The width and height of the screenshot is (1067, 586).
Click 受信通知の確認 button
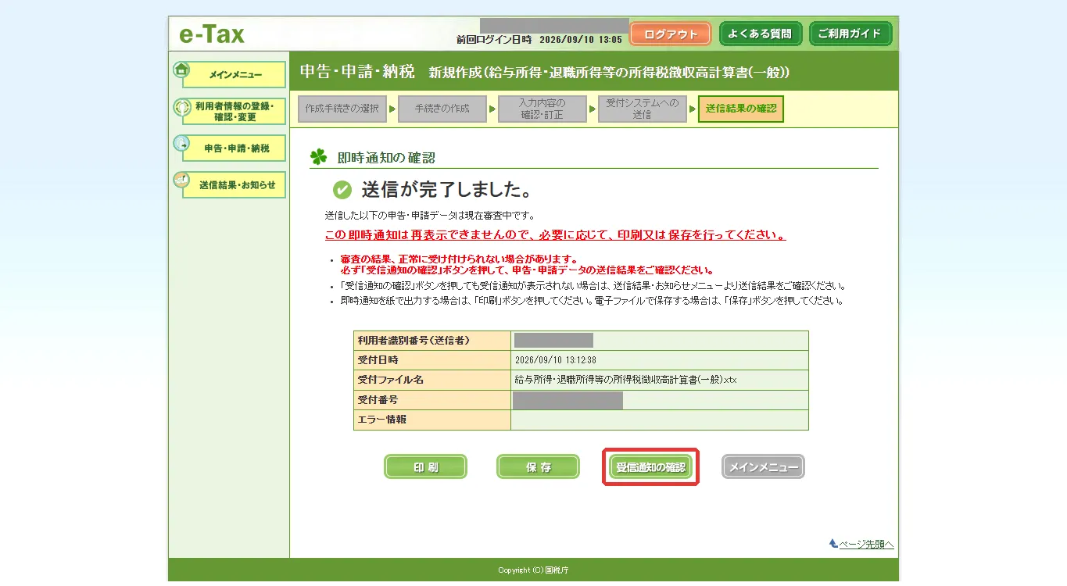650,467
